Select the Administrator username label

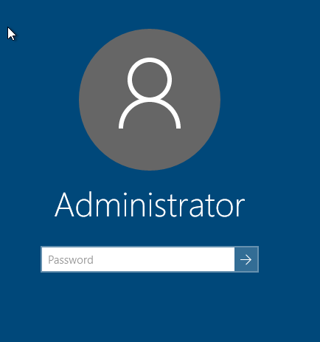(x=150, y=205)
